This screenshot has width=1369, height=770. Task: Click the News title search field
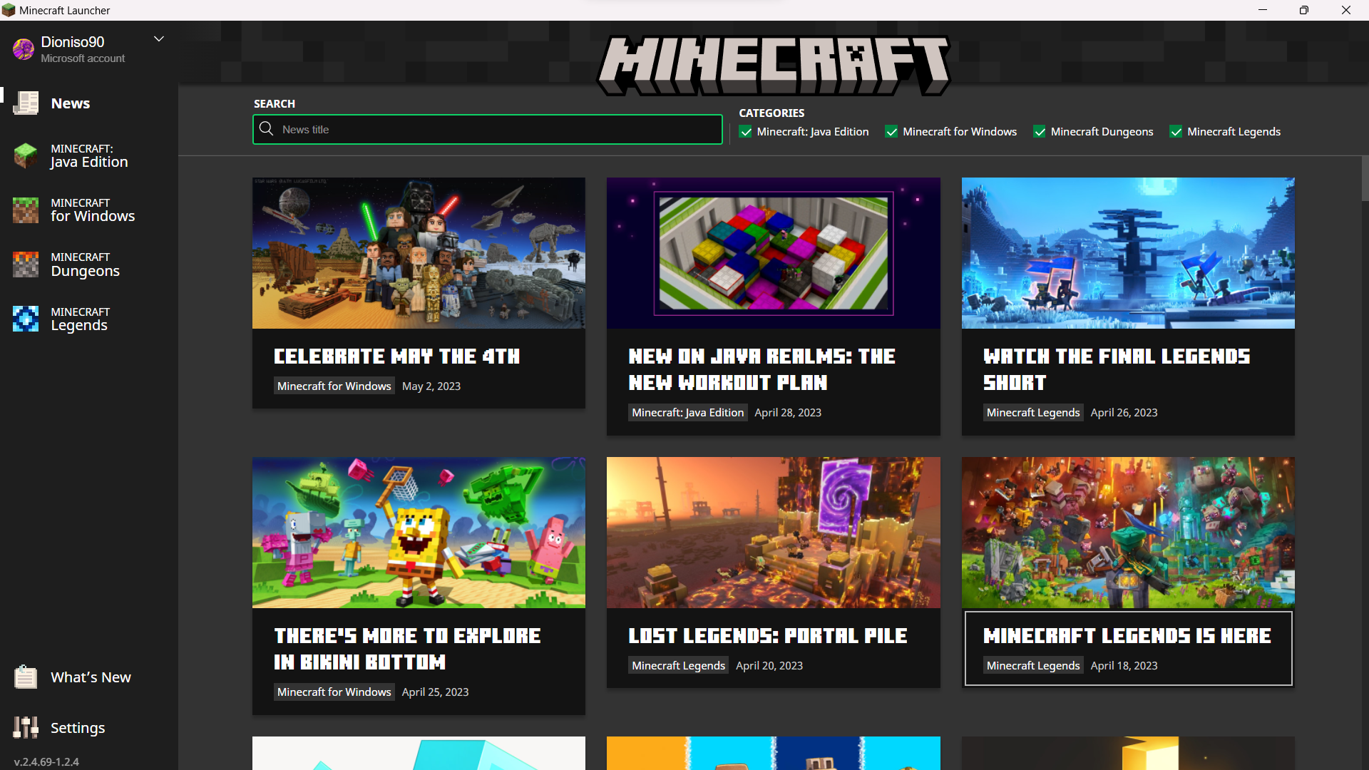pos(499,130)
